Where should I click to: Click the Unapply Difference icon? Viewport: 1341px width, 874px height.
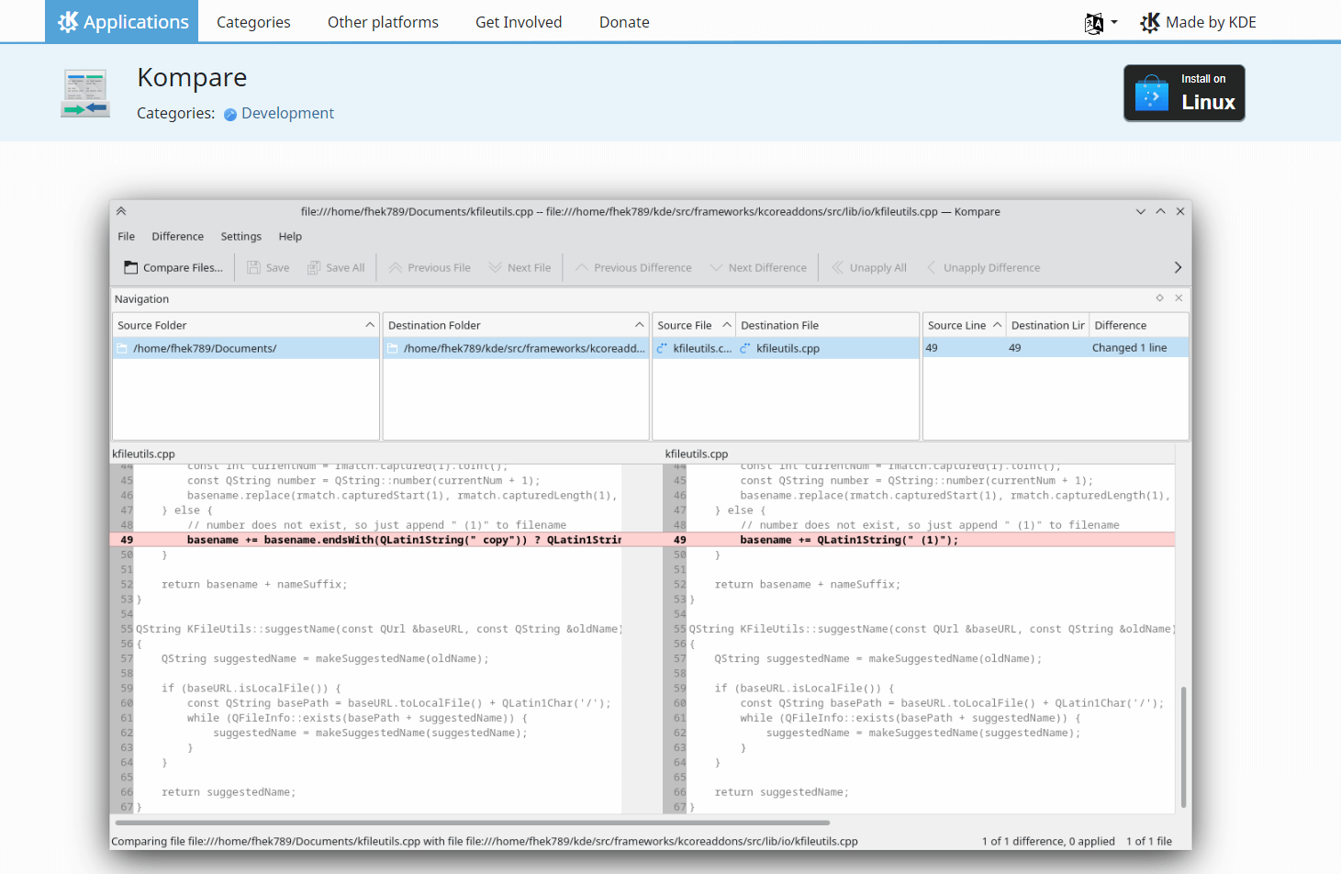[983, 267]
